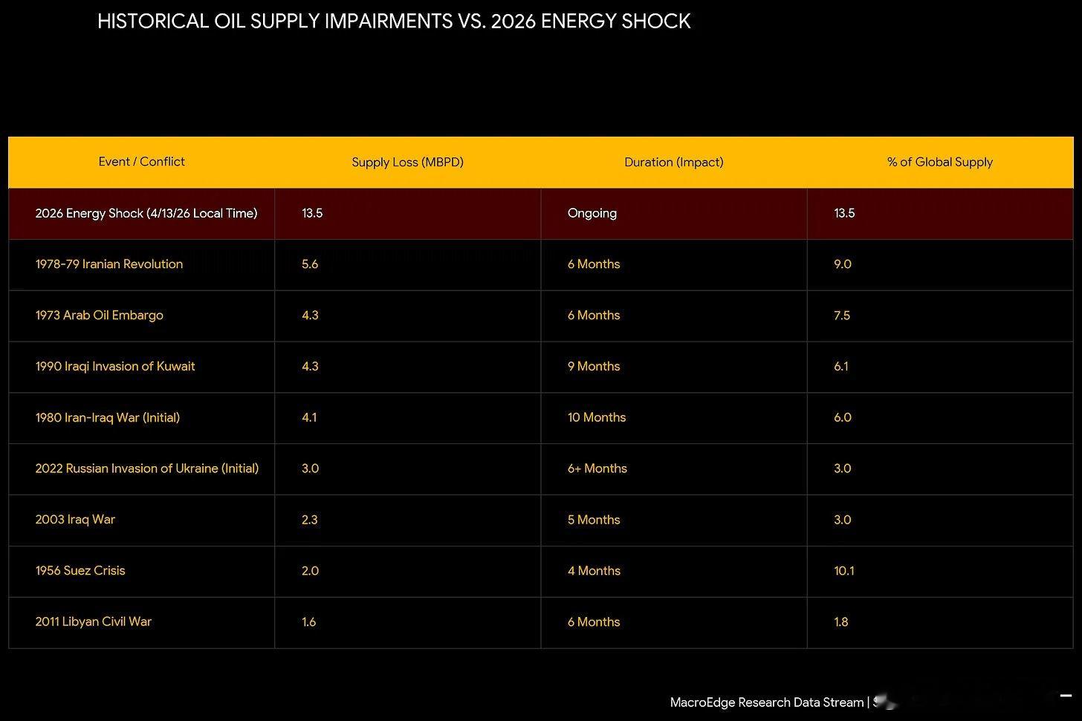Screen dimensions: 1082x721
Task: Click the global supply value 9.0
Action: pyautogui.click(x=843, y=264)
